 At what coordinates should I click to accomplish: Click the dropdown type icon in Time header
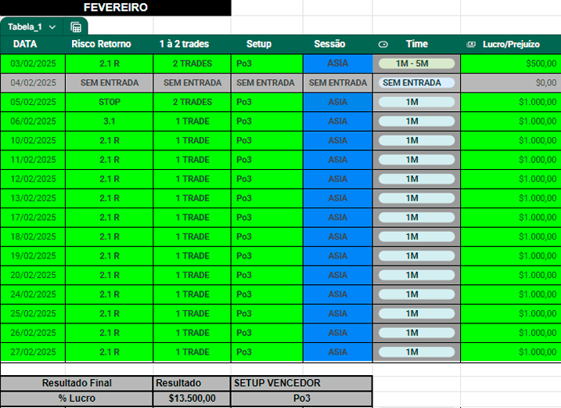pyautogui.click(x=383, y=45)
